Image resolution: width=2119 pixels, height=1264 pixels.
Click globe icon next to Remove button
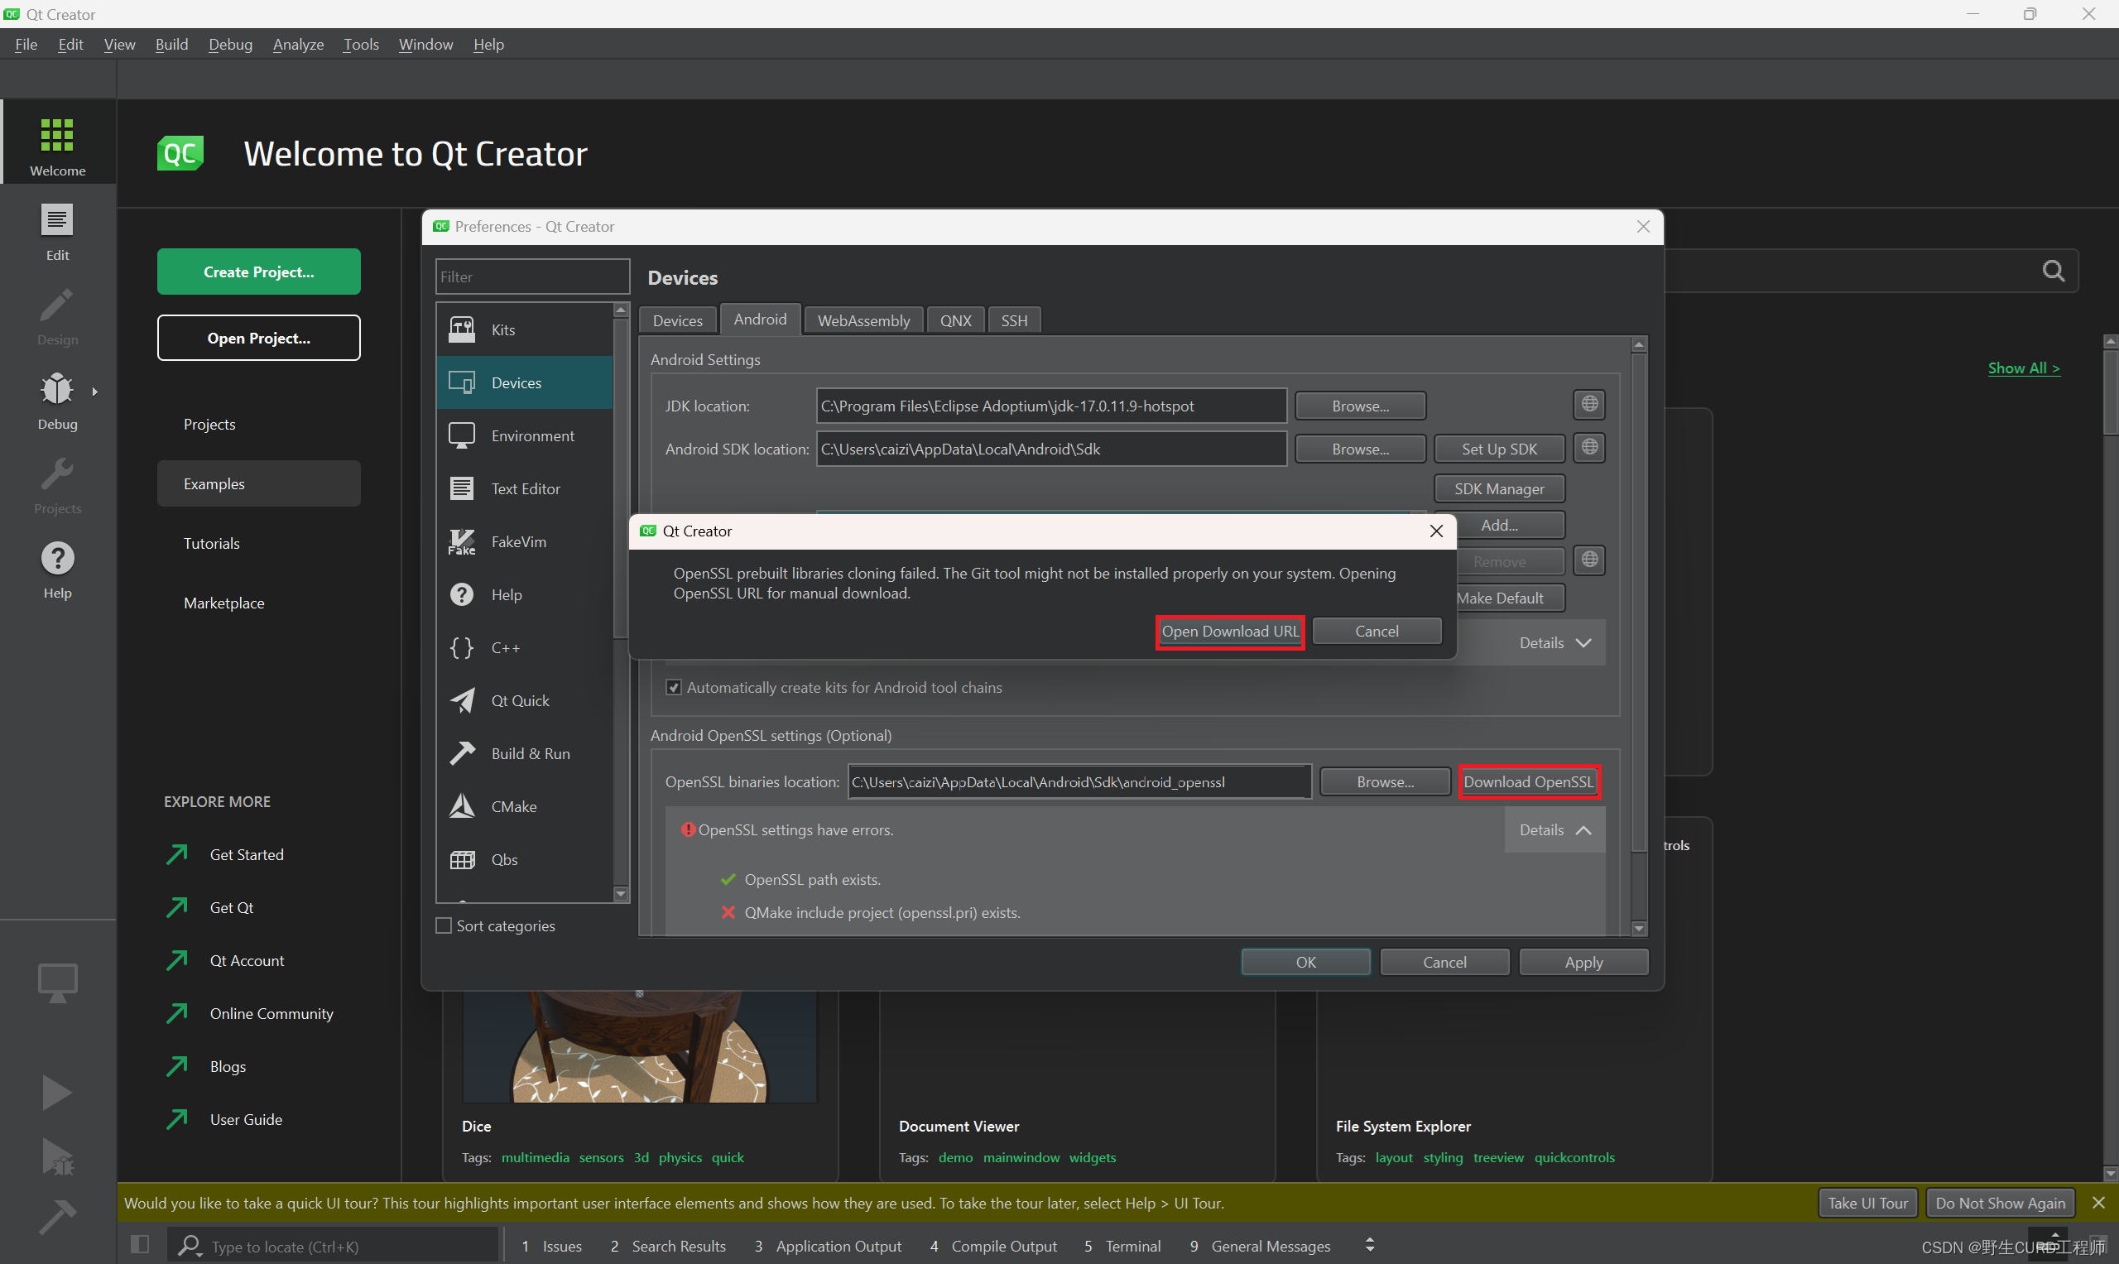(1589, 560)
